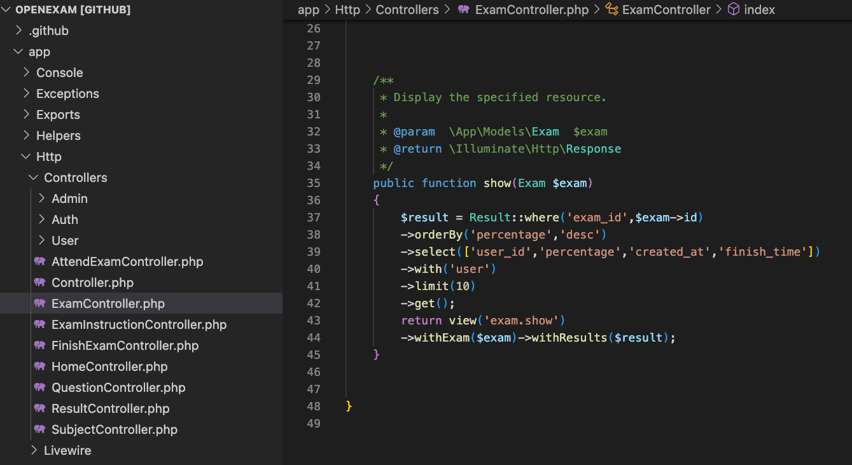This screenshot has height=465, width=852.
Task: Click the PHP icon beside Controller.php
Action: pyautogui.click(x=40, y=282)
